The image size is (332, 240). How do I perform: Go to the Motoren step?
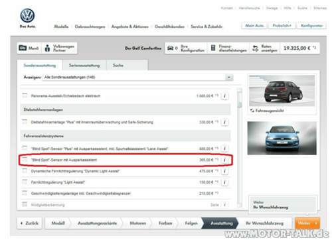pos(138,223)
